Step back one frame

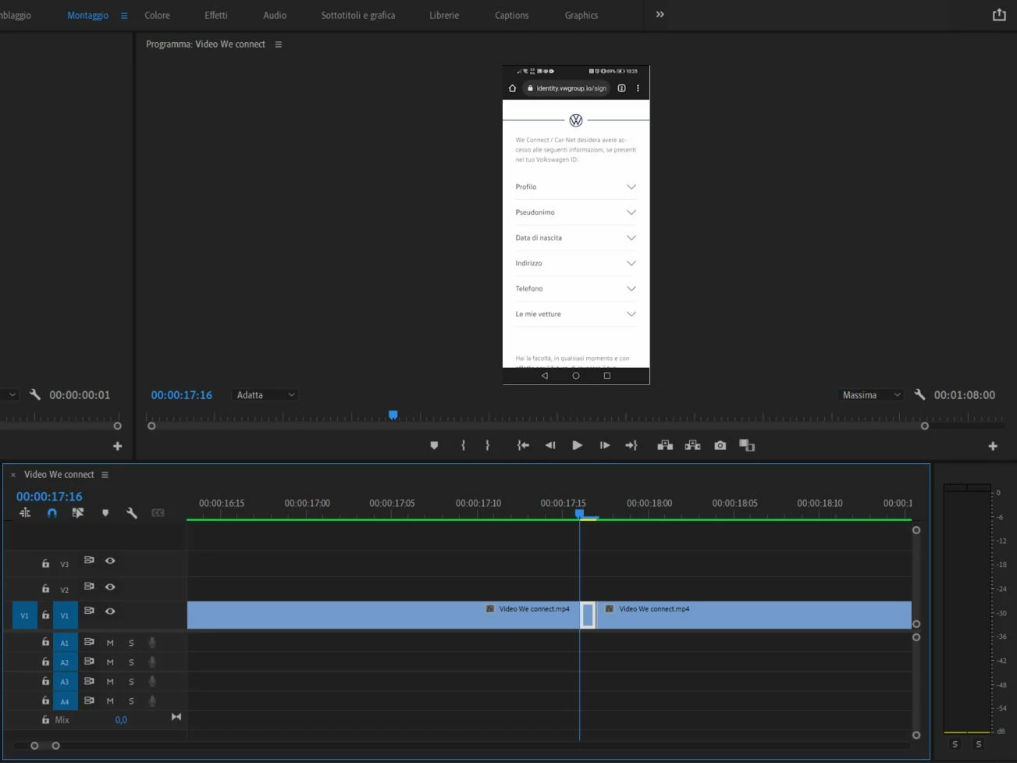pos(550,445)
